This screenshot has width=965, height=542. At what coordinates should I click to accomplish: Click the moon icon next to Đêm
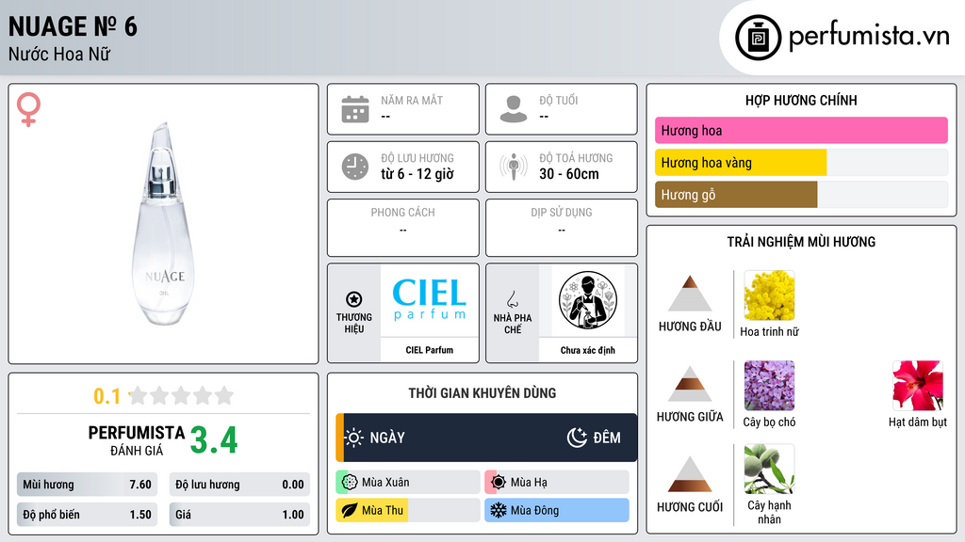click(577, 438)
